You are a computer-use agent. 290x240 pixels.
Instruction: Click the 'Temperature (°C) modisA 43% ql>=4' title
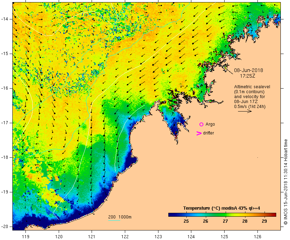(x=222, y=208)
